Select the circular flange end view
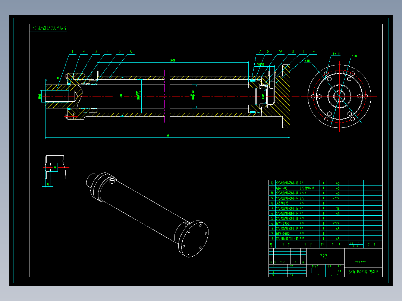 click(x=339, y=96)
